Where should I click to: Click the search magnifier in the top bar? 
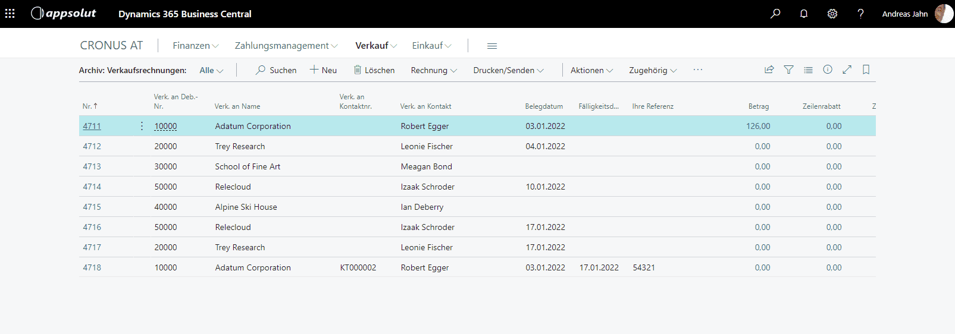coord(775,14)
